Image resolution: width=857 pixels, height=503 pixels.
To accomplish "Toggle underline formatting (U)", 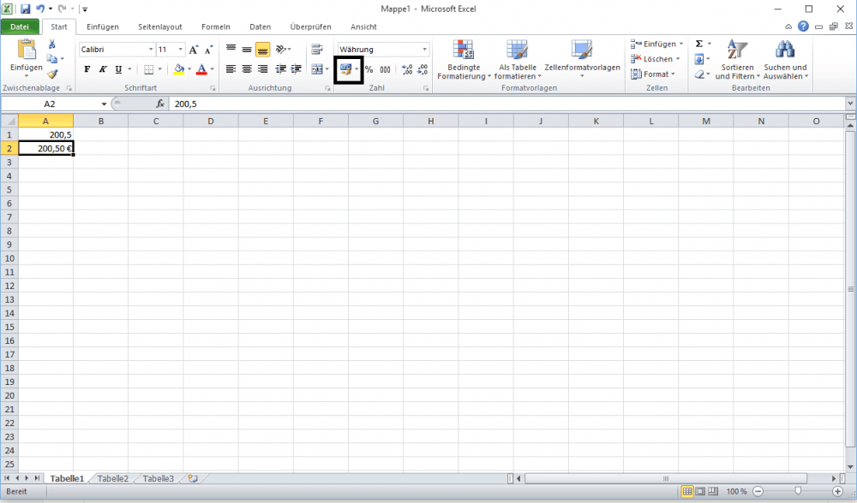I will tap(118, 69).
